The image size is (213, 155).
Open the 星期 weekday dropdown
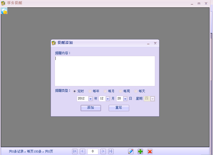152,99
